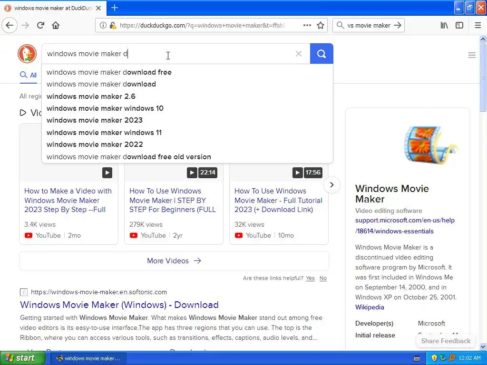Click the page scrollbar up arrow
487x365 pixels.
pos(483,39)
